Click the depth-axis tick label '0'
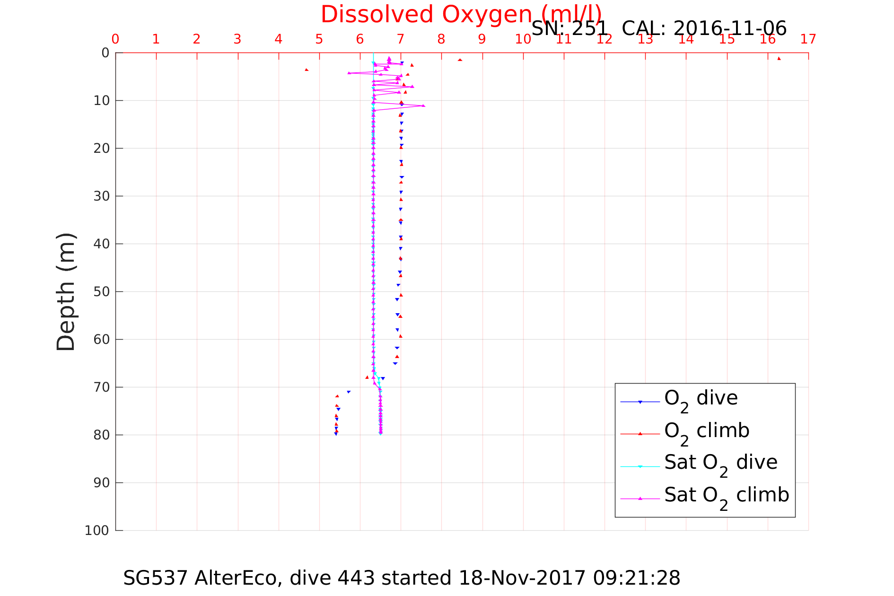This screenshot has height=596, width=894. pyautogui.click(x=105, y=53)
